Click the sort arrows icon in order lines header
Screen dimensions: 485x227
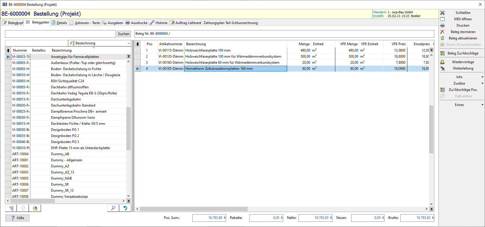(138, 44)
